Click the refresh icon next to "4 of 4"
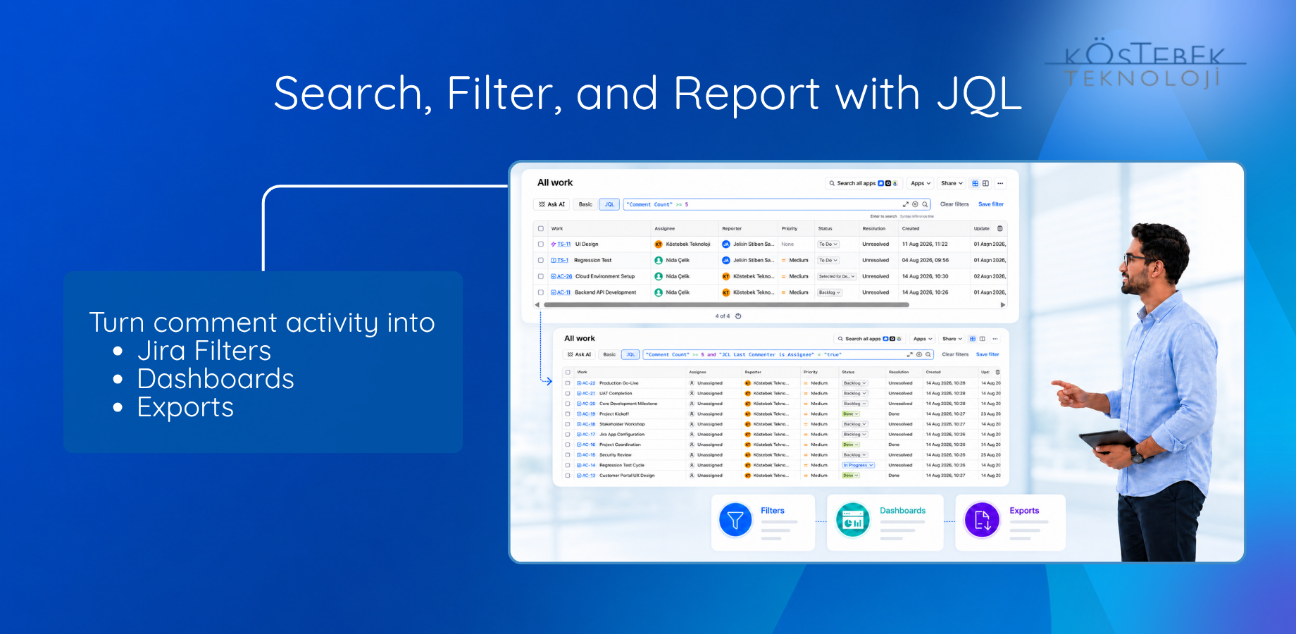The width and height of the screenshot is (1296, 634). [x=738, y=316]
